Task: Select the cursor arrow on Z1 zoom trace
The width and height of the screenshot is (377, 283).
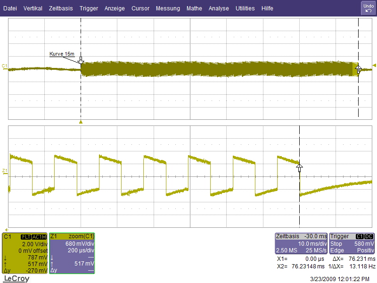Action: (x=299, y=168)
